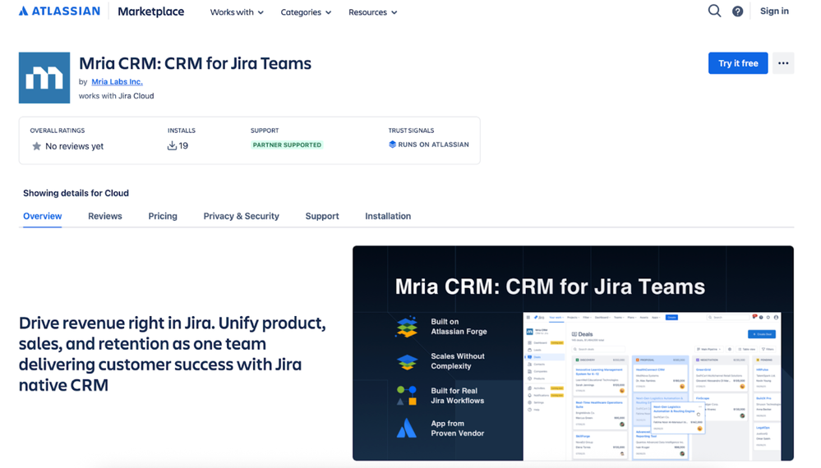Open the Mria CRM promo screenshot thumbnail
The width and height of the screenshot is (821, 468).
point(573,354)
